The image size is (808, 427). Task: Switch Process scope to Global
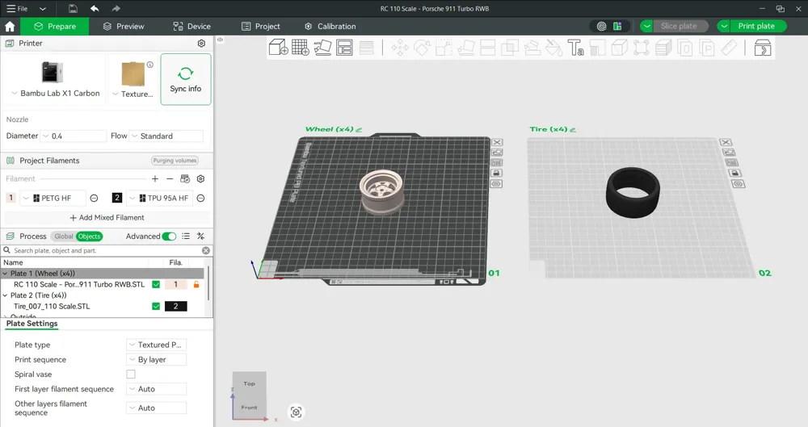pyautogui.click(x=64, y=237)
